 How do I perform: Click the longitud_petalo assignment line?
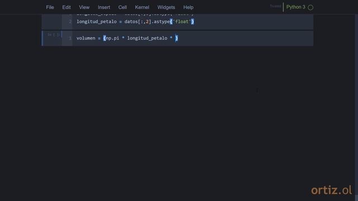(x=135, y=22)
